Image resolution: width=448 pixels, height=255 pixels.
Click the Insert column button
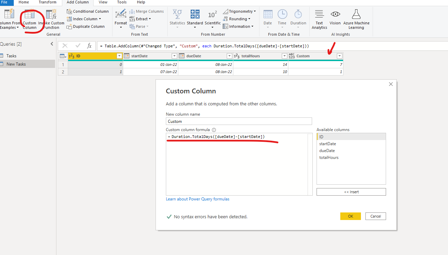pyautogui.click(x=351, y=192)
